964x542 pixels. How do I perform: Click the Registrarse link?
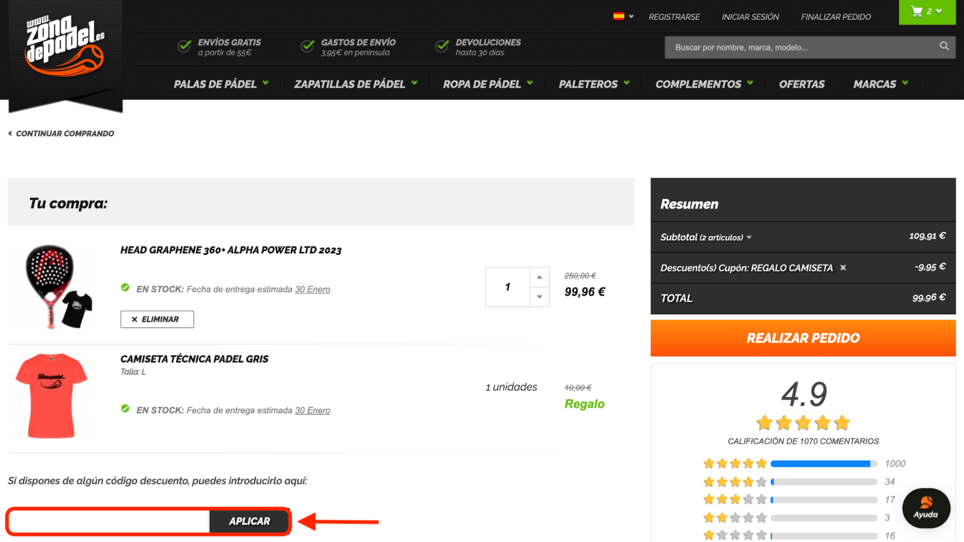point(674,17)
